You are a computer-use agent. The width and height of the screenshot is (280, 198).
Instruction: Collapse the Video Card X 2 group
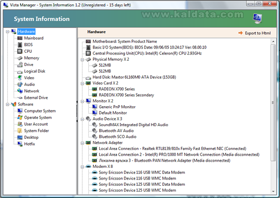tap(82, 83)
